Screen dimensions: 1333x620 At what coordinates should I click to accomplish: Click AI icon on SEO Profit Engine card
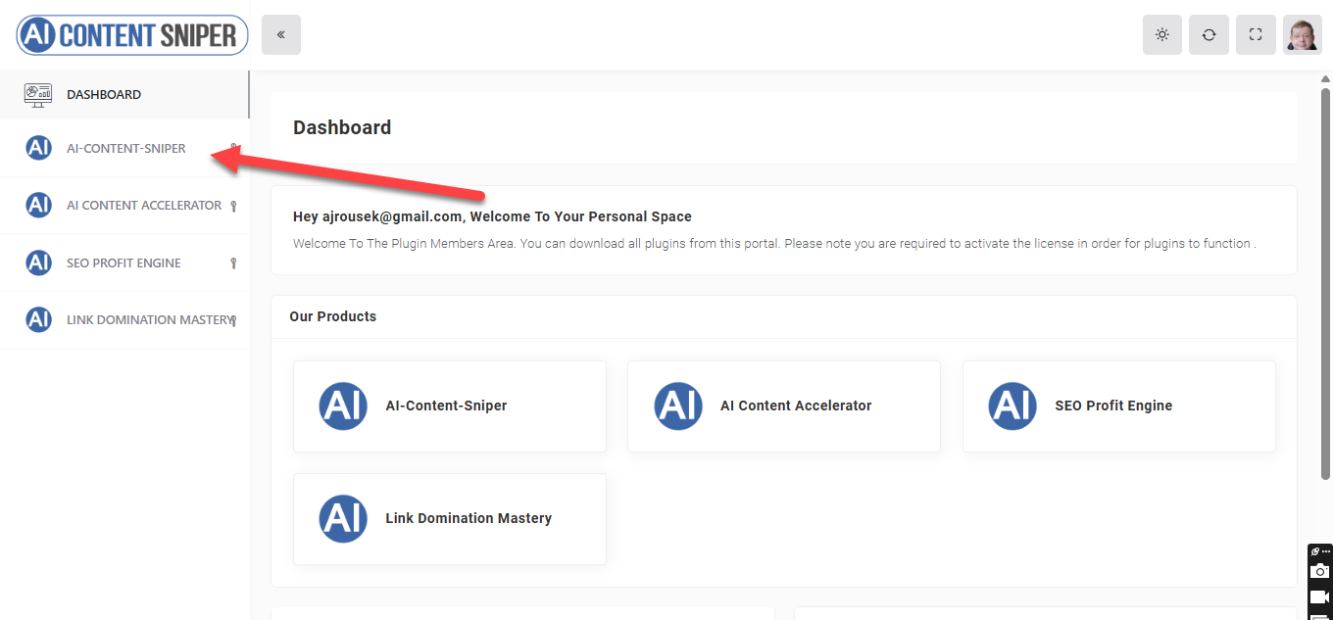[x=1012, y=405]
